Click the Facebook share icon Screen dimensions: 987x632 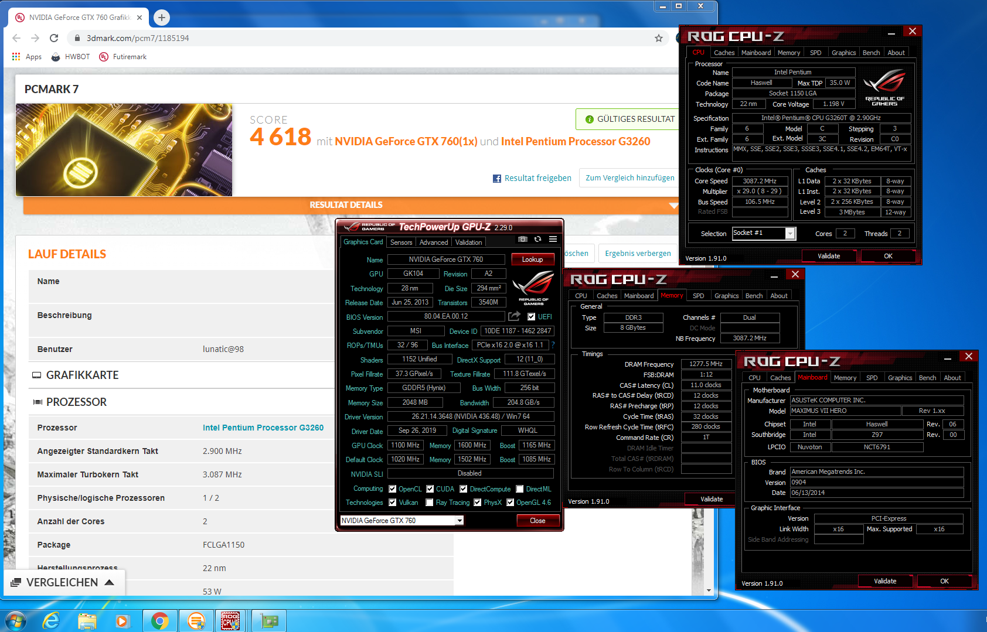click(x=497, y=179)
